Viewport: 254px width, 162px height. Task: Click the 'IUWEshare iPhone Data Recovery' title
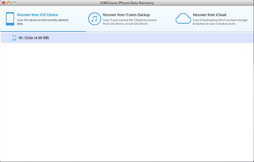click(127, 3)
